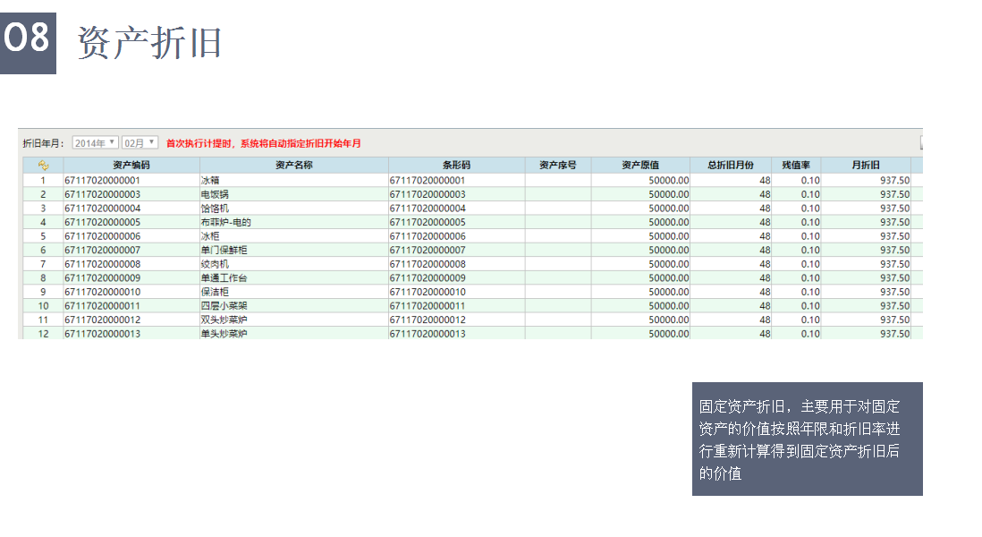
Task: Sort by 资产编码 column header
Action: pos(131,166)
